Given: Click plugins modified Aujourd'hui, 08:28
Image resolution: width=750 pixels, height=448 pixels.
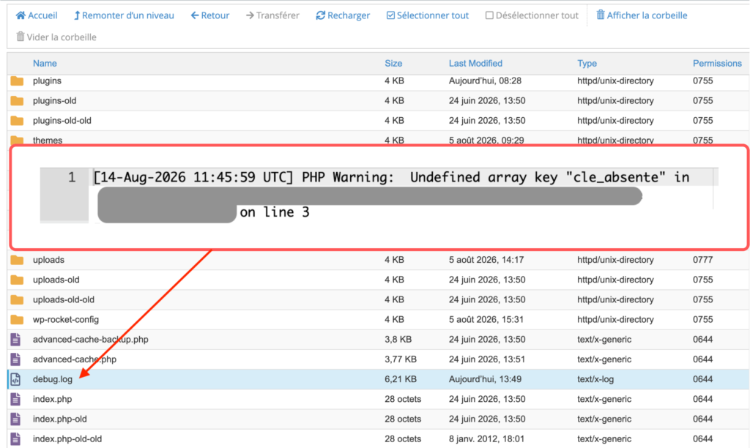Looking at the screenshot, I should point(485,81).
